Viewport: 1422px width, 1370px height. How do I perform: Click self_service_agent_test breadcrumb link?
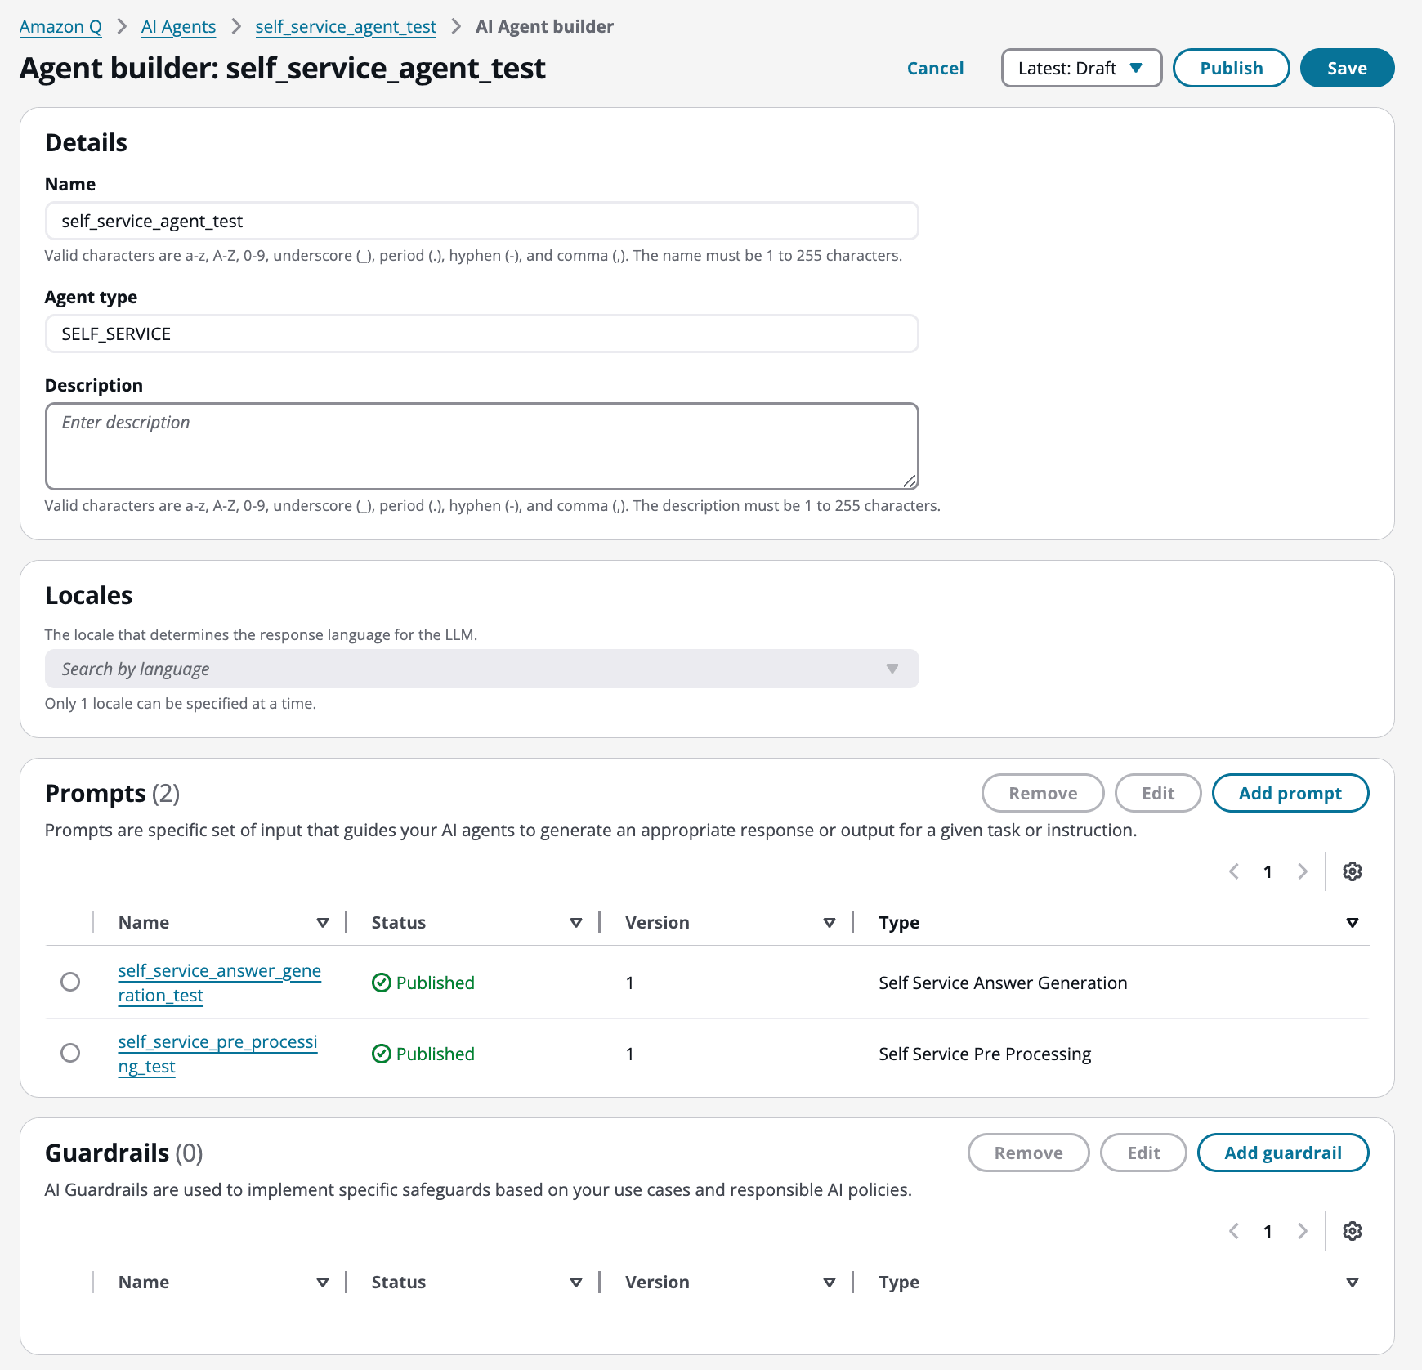346,26
